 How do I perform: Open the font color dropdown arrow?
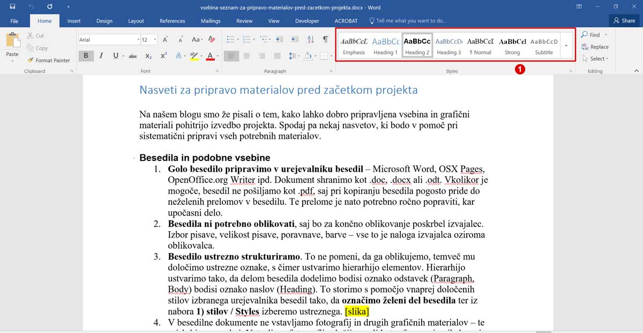218,56
